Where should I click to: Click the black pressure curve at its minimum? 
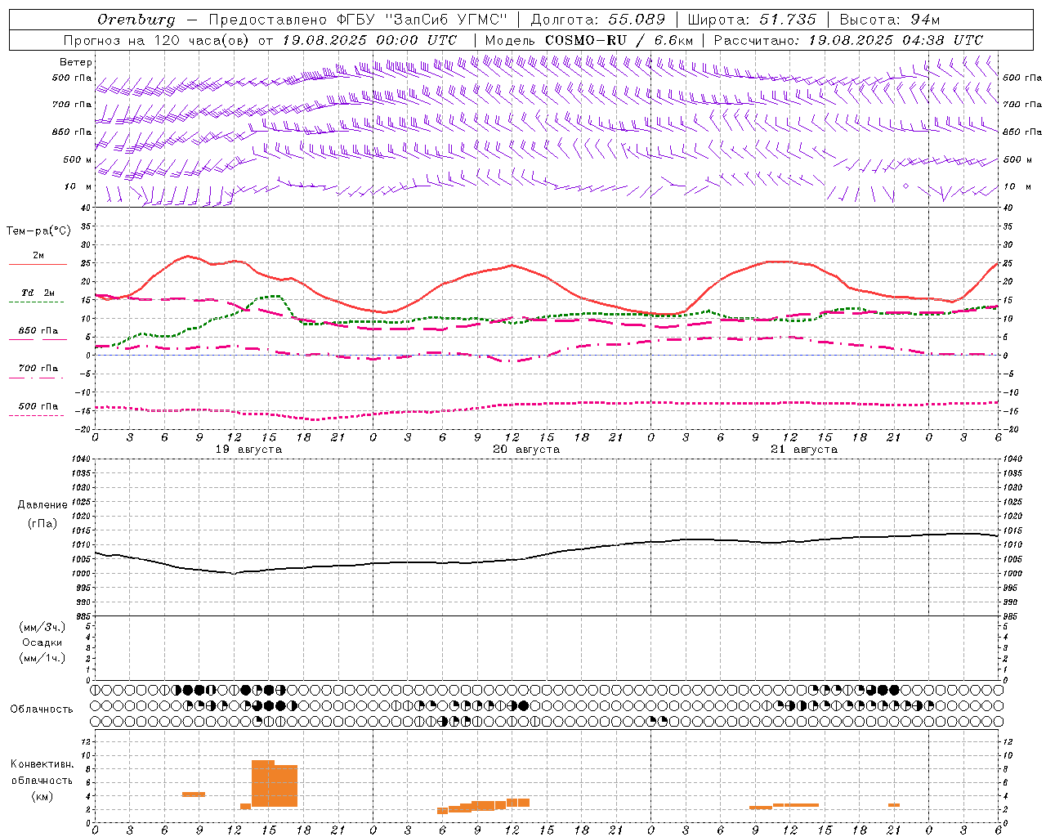pyautogui.click(x=234, y=573)
